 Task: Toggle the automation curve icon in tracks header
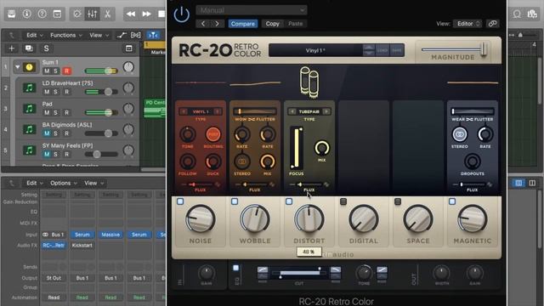click(122, 35)
